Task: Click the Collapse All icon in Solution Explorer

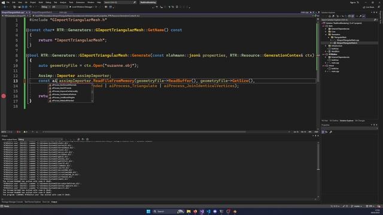Action: coord(349,16)
